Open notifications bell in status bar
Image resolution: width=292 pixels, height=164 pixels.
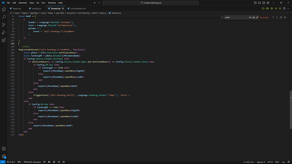[x=289, y=162]
